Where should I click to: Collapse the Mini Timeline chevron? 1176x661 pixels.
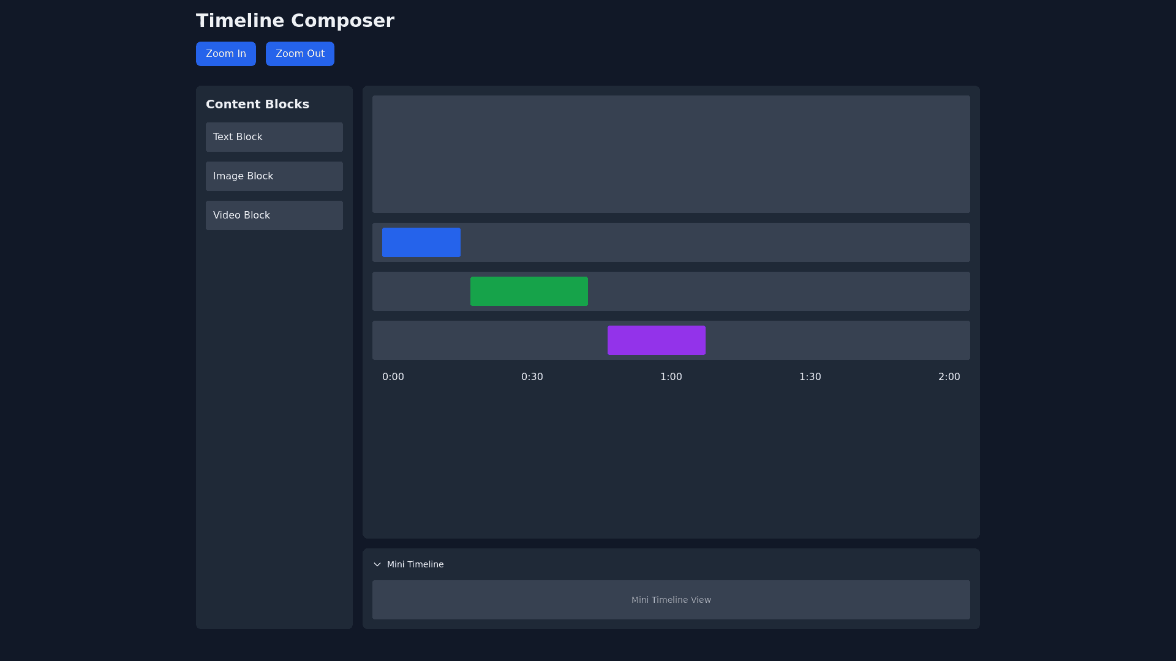pos(377,564)
